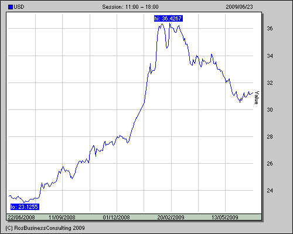This screenshot has width=293, height=234.
Task: Click the vertical Value axis title
Action: click(257, 98)
